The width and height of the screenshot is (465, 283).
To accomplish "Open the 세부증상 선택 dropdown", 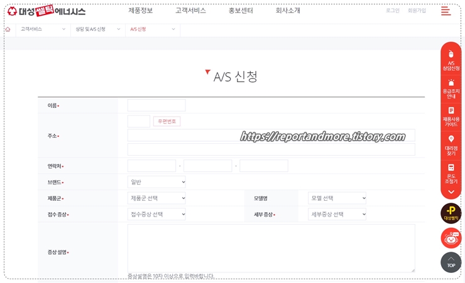I will click(x=337, y=214).
